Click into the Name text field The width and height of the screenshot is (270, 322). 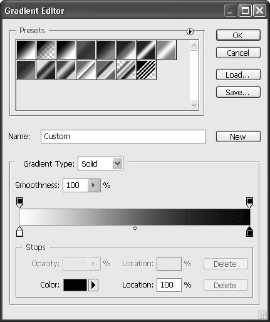[x=123, y=137]
